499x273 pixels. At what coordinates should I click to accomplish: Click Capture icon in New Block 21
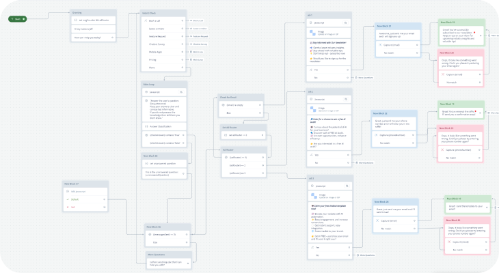click(380, 45)
